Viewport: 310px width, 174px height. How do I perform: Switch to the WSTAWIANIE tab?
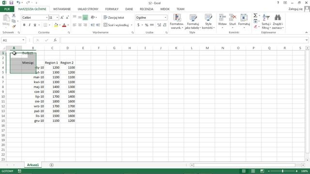pyautogui.click(x=62, y=9)
